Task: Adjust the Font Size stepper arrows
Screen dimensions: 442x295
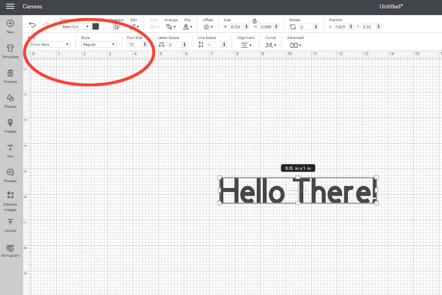Action: [145, 44]
